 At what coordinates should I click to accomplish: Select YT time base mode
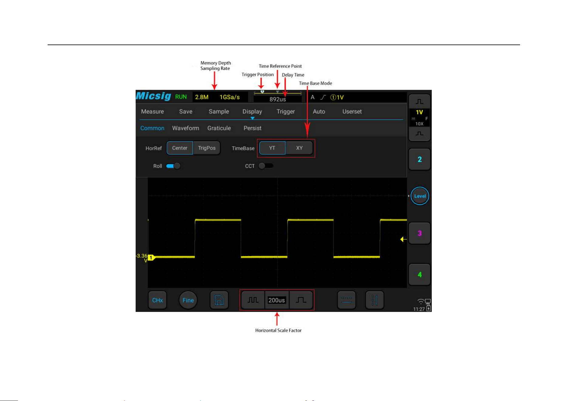pos(272,148)
